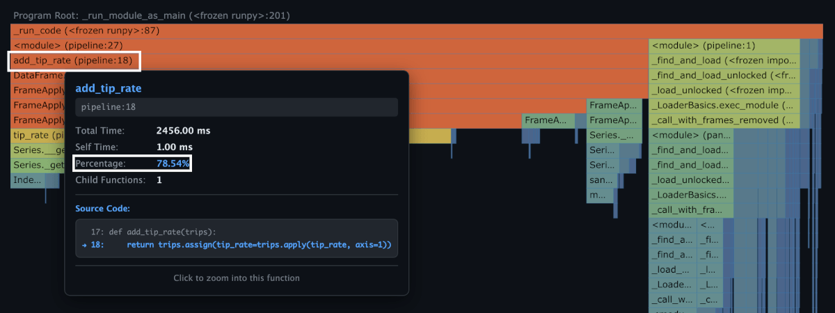Click the _call_with_frames_removed frame
The image size is (835, 313).
pyautogui.click(x=724, y=120)
